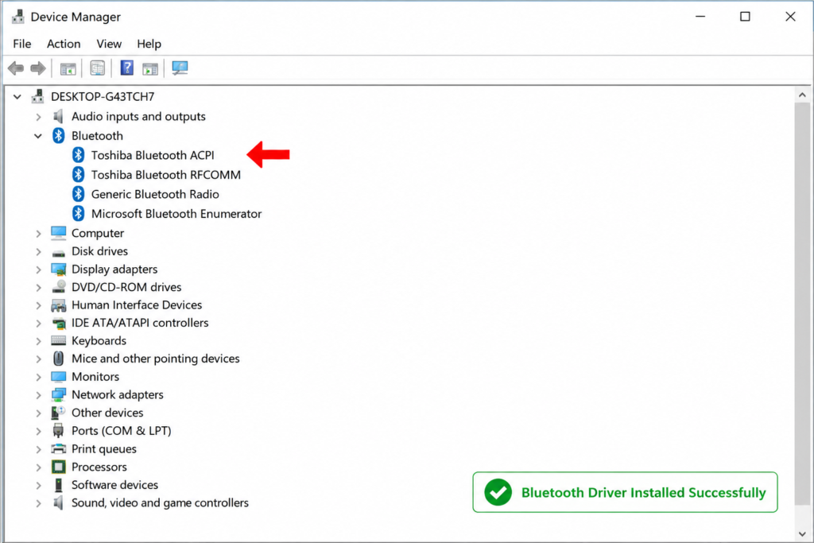Image resolution: width=814 pixels, height=543 pixels.
Task: Click Scan for hardware changes monitor icon
Action: (x=180, y=68)
